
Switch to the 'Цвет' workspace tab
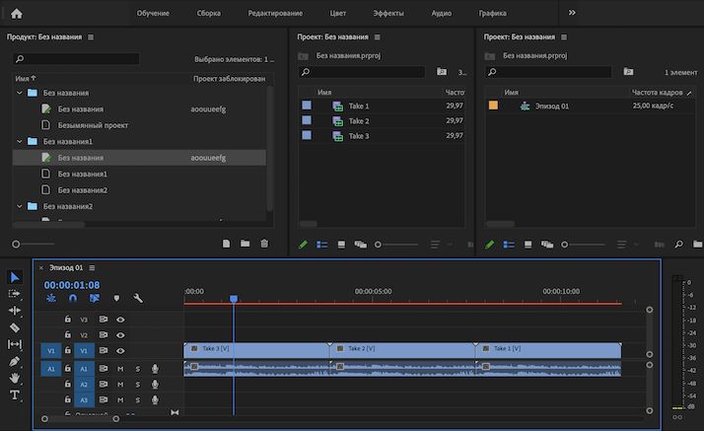point(338,14)
